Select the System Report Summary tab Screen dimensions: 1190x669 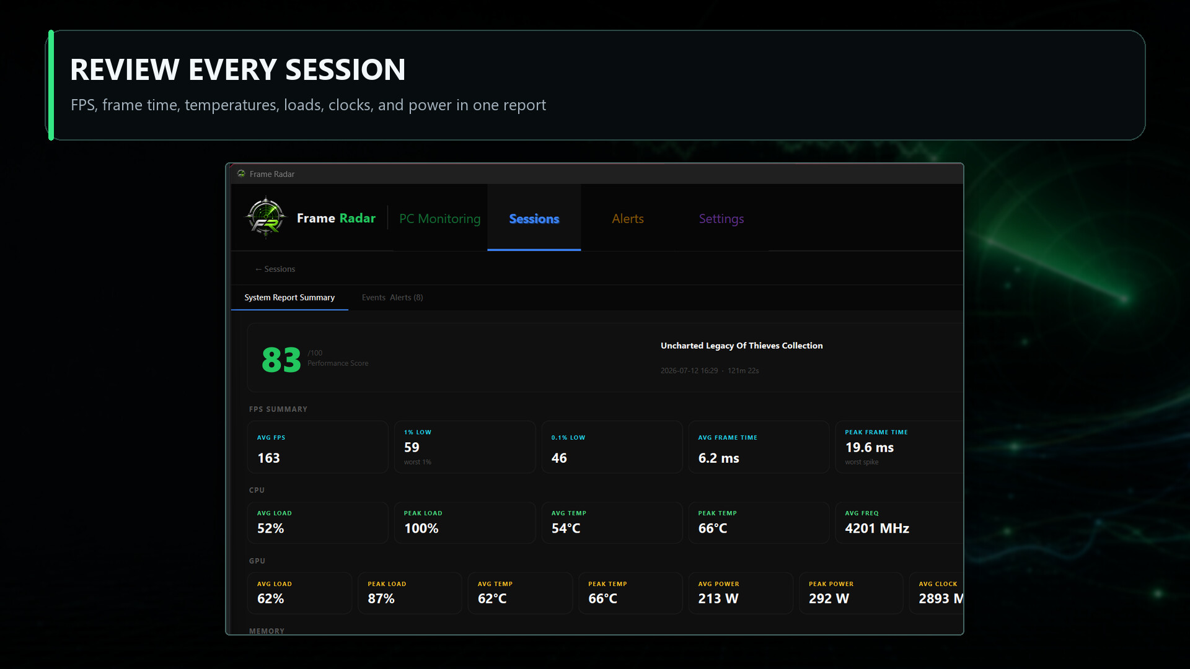point(289,297)
